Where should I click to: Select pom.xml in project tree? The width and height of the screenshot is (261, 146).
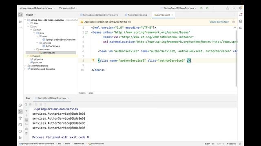point(36,62)
